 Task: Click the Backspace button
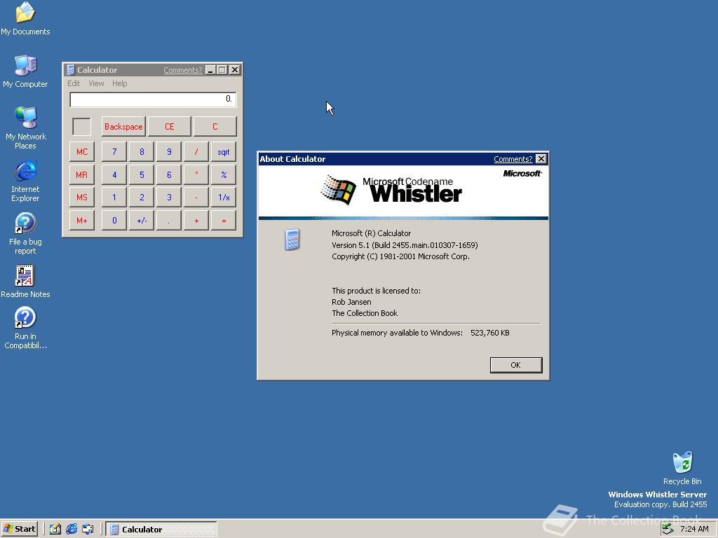pos(123,127)
